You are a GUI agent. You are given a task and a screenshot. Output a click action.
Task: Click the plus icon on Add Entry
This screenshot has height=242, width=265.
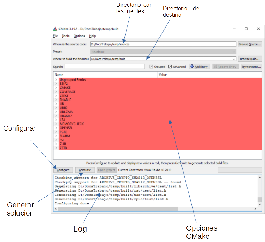coord(192,67)
